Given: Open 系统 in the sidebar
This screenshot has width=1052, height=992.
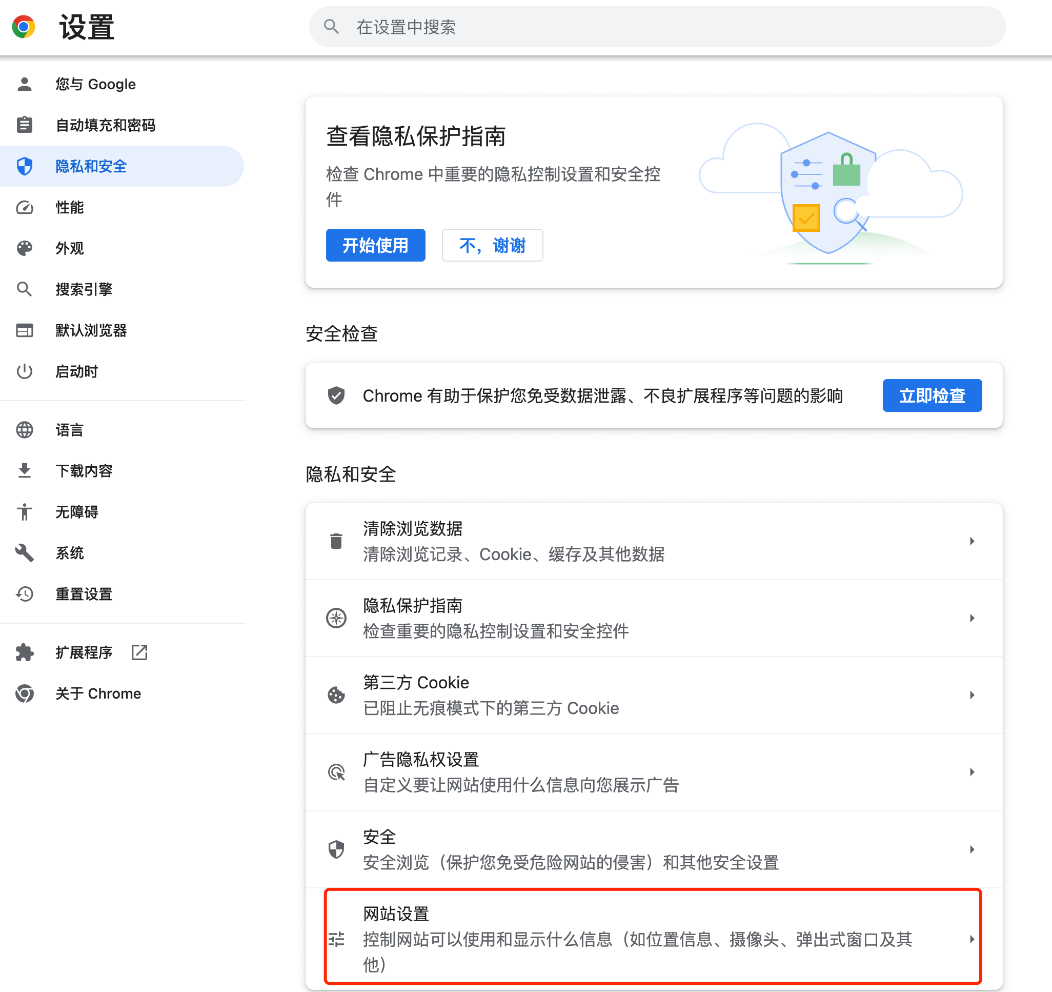Looking at the screenshot, I should point(122,553).
